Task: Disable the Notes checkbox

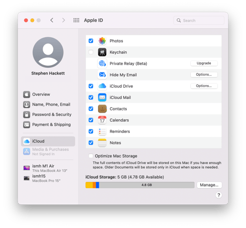Action: (91, 143)
